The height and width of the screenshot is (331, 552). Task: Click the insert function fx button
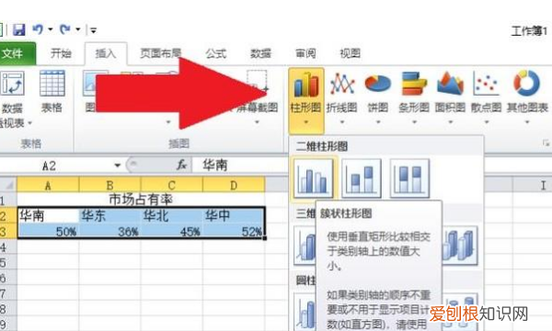(181, 165)
